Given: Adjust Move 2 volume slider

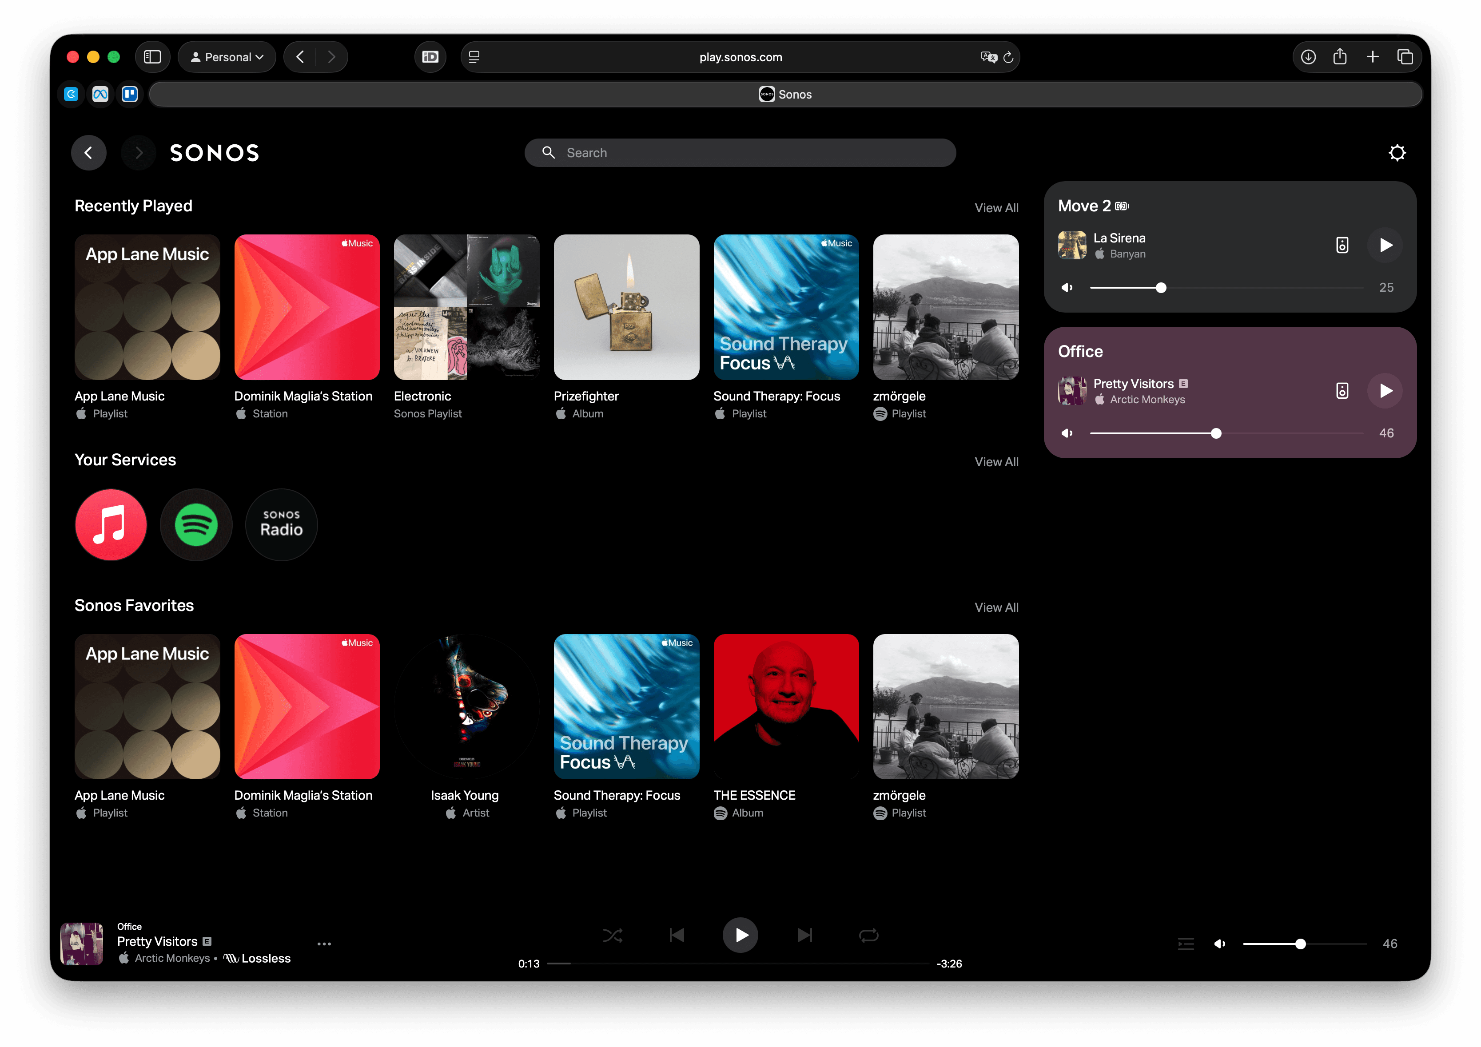Looking at the screenshot, I should pos(1160,288).
